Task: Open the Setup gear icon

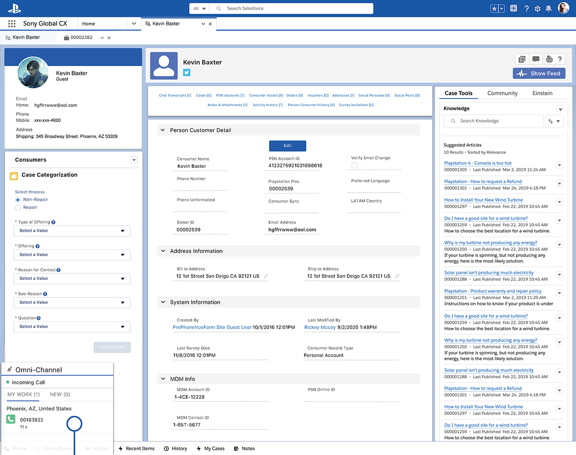Action: tap(537, 9)
